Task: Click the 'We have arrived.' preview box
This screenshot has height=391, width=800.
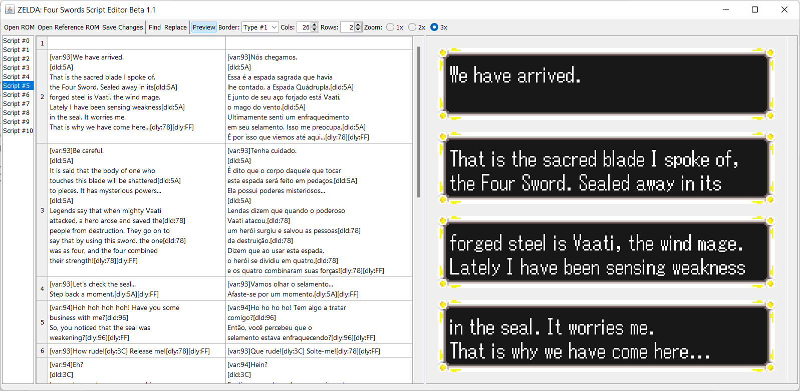Action: click(607, 83)
